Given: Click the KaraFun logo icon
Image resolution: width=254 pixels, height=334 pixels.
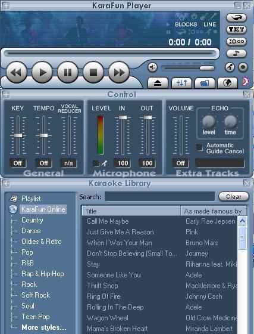Looking at the screenshot, I should [x=246, y=81].
